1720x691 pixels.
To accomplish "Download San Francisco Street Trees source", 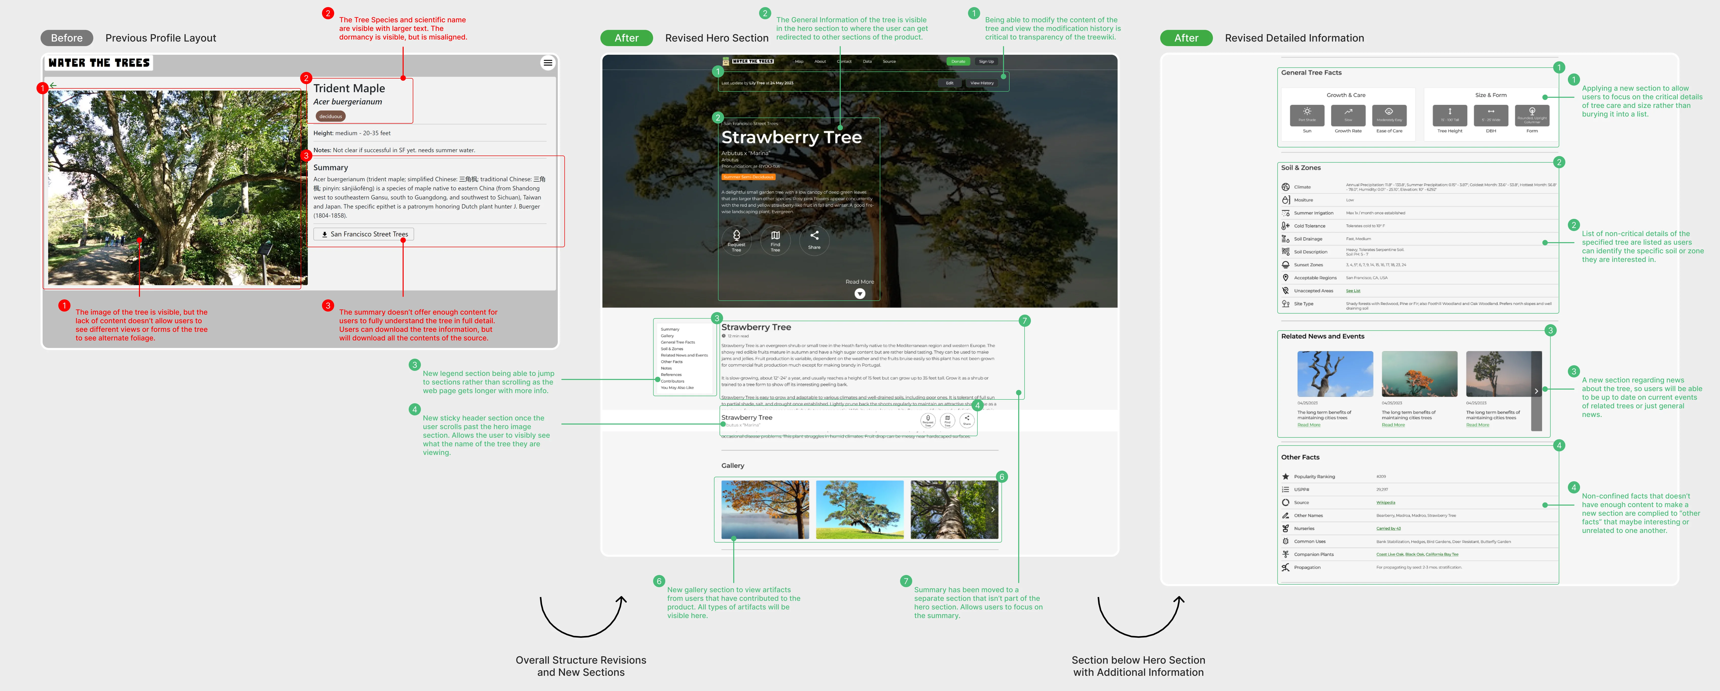I will pos(364,234).
